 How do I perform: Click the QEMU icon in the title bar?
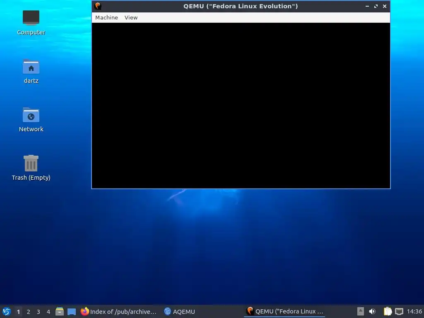(x=98, y=6)
